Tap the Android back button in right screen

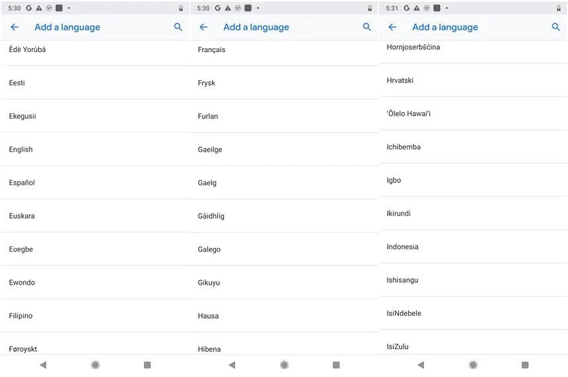point(421,364)
